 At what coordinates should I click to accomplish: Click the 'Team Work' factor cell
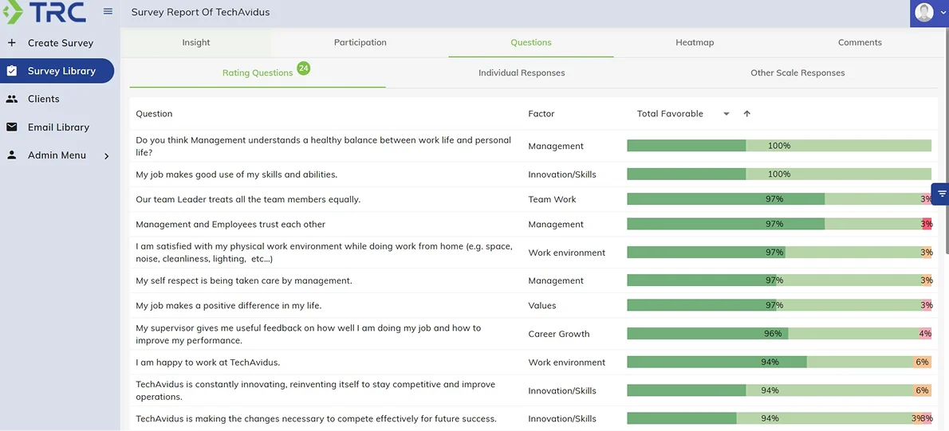[x=552, y=199]
